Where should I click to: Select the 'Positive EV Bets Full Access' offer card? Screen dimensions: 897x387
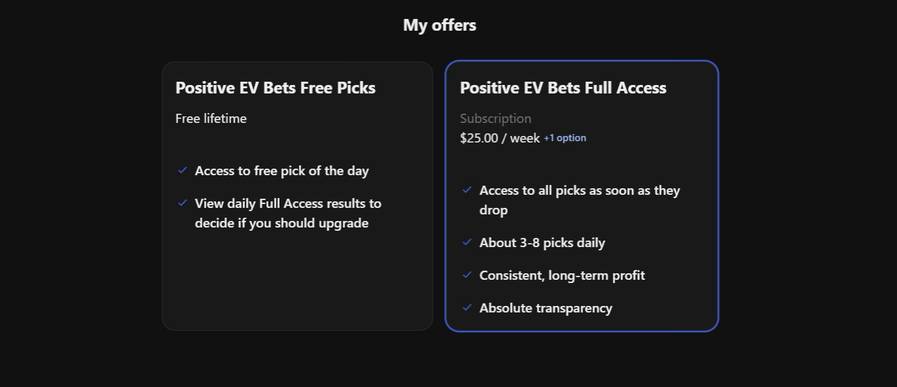tap(581, 195)
